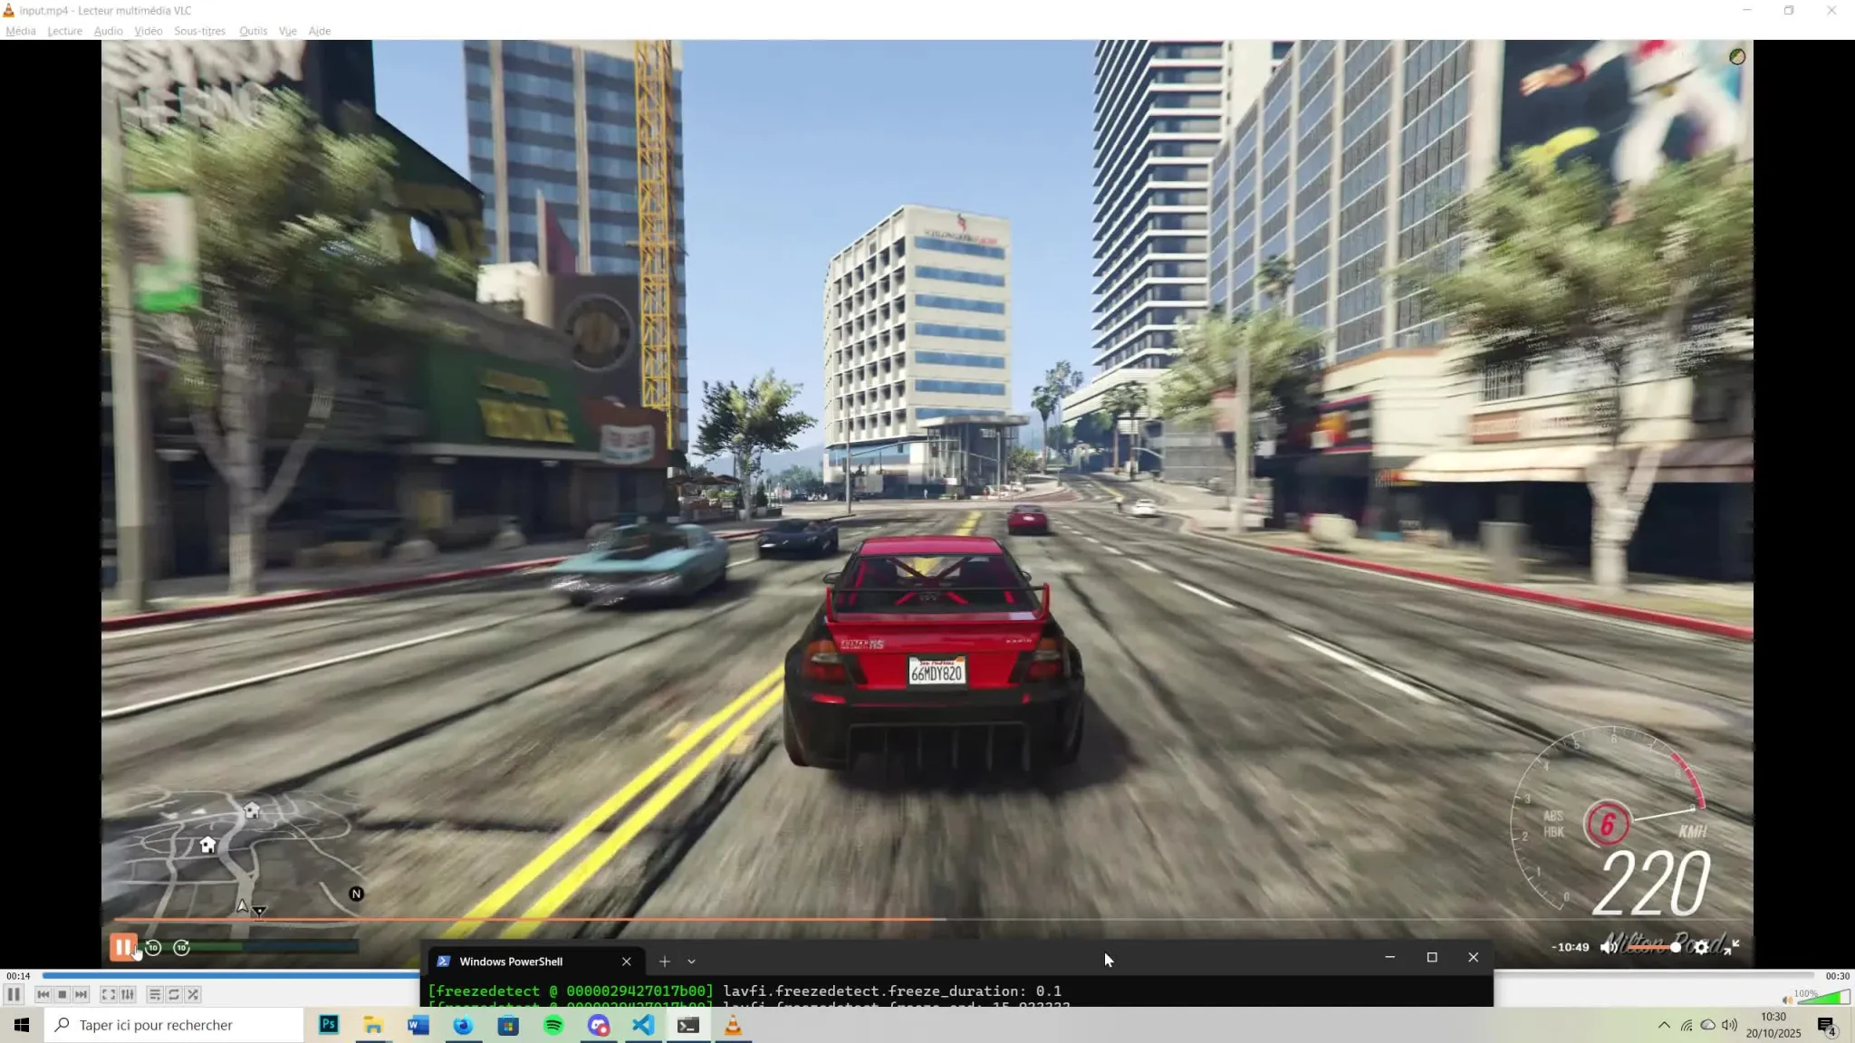Open the Outils menu
Viewport: 1855px width, 1043px height.
[253, 31]
